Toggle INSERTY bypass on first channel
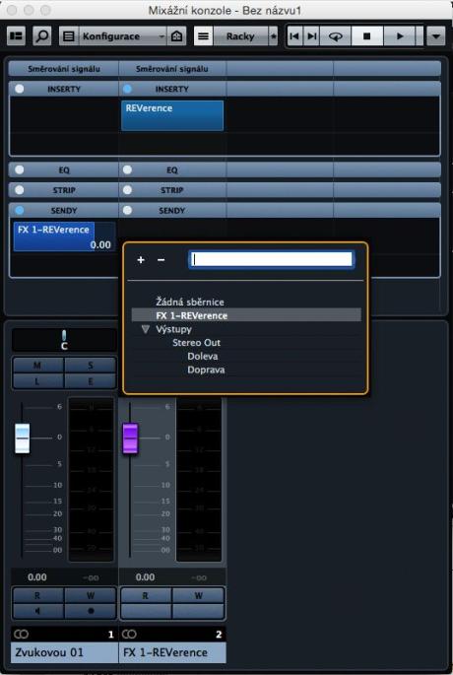453x675 pixels. [x=20, y=89]
